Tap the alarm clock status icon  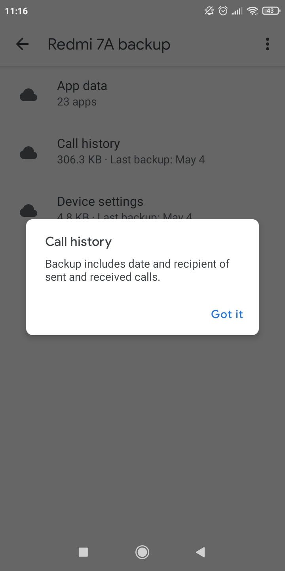[x=223, y=11]
